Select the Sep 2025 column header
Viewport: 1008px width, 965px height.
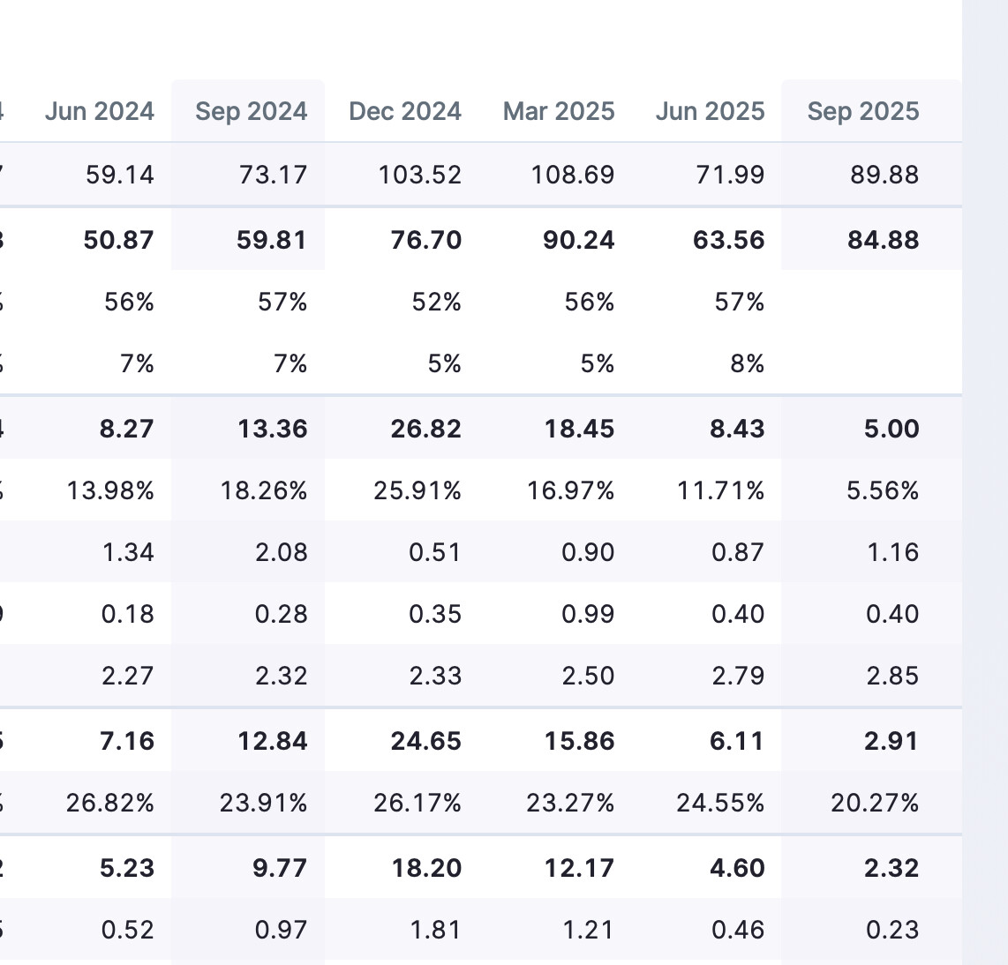(x=863, y=111)
